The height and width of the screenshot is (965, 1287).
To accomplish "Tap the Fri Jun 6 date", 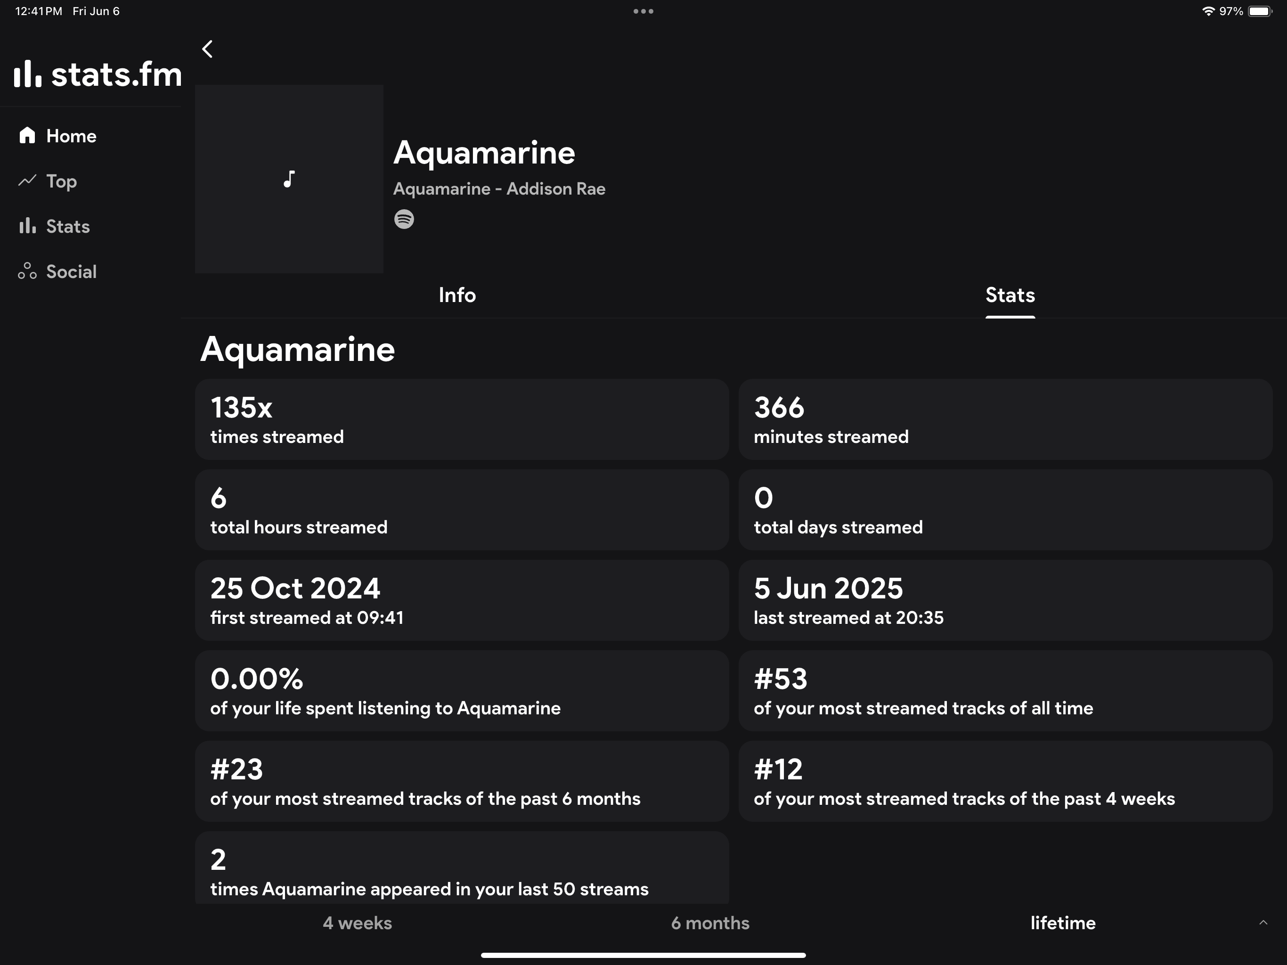I will [96, 11].
